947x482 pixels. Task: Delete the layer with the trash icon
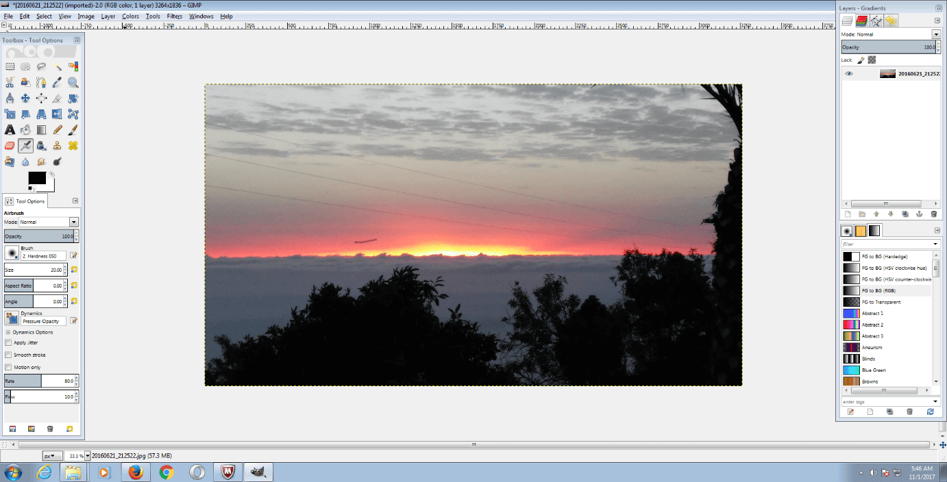point(933,214)
